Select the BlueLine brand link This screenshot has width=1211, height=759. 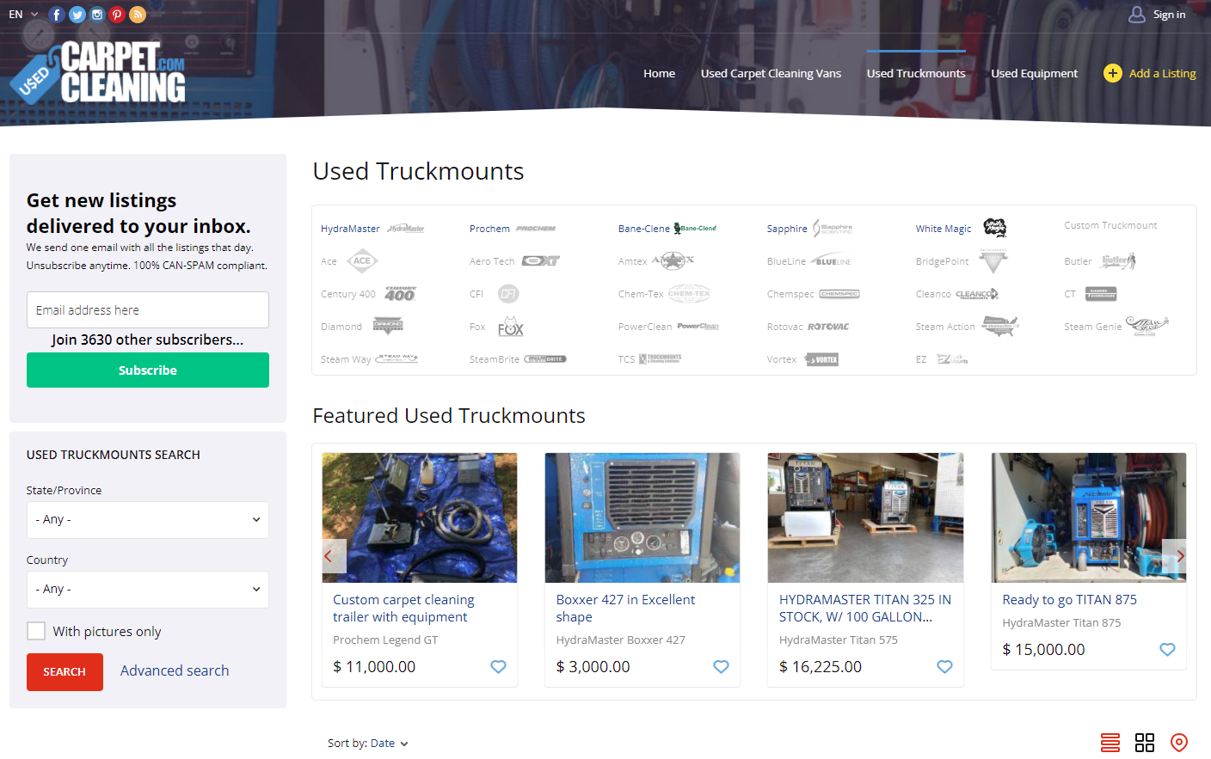coord(786,261)
